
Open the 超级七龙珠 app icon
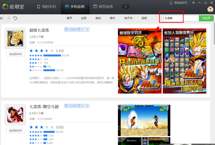[x=15, y=38]
